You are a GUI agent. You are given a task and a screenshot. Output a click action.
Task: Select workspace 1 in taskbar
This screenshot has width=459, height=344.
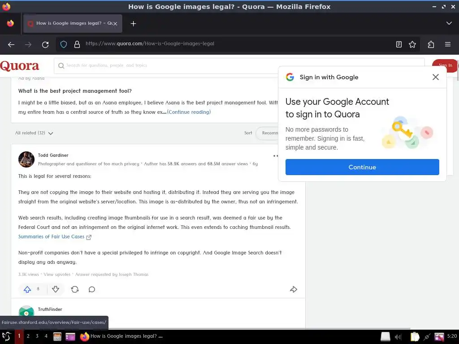point(19,336)
